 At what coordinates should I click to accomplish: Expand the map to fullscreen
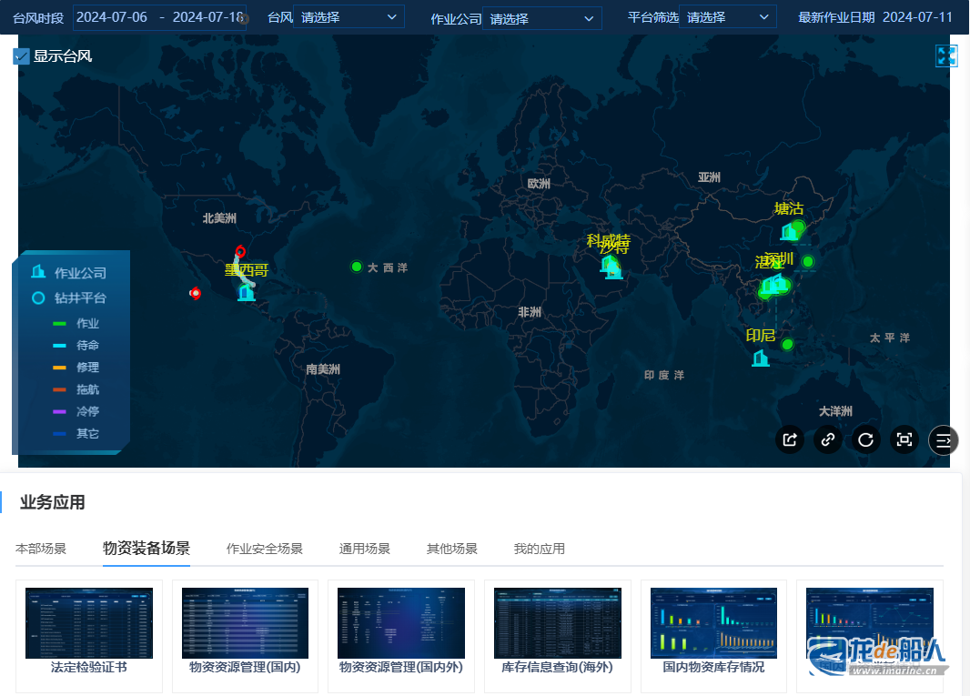(x=946, y=56)
